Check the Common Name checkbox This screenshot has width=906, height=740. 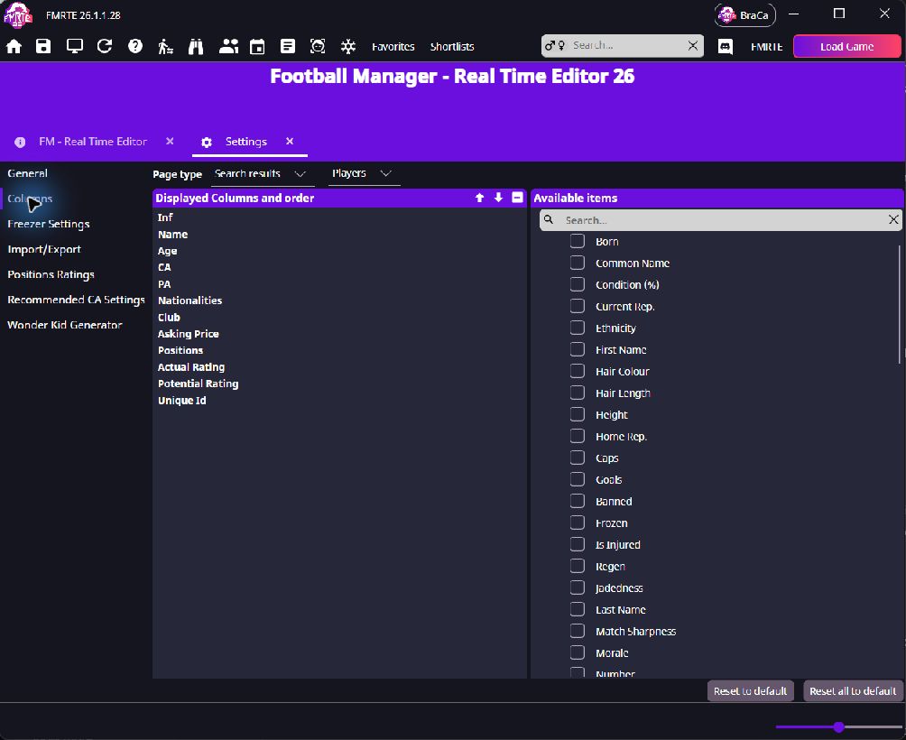[578, 263]
